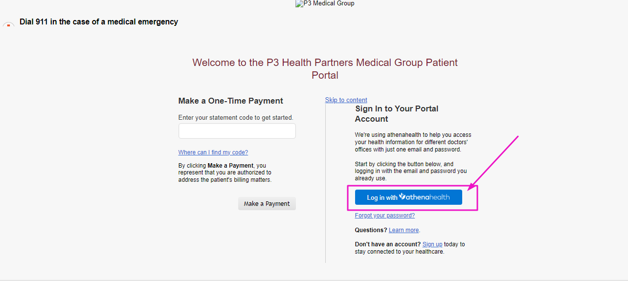Click the Make a One-Time Payment heading
628x281 pixels.
[231, 101]
